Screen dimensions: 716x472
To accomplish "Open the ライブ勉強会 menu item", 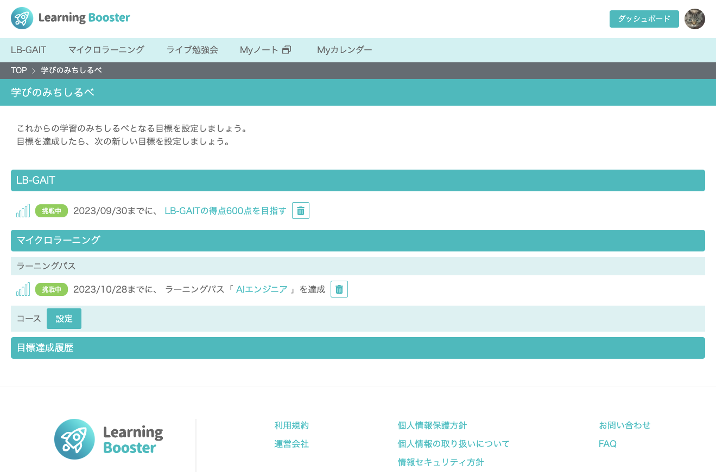I will point(193,49).
